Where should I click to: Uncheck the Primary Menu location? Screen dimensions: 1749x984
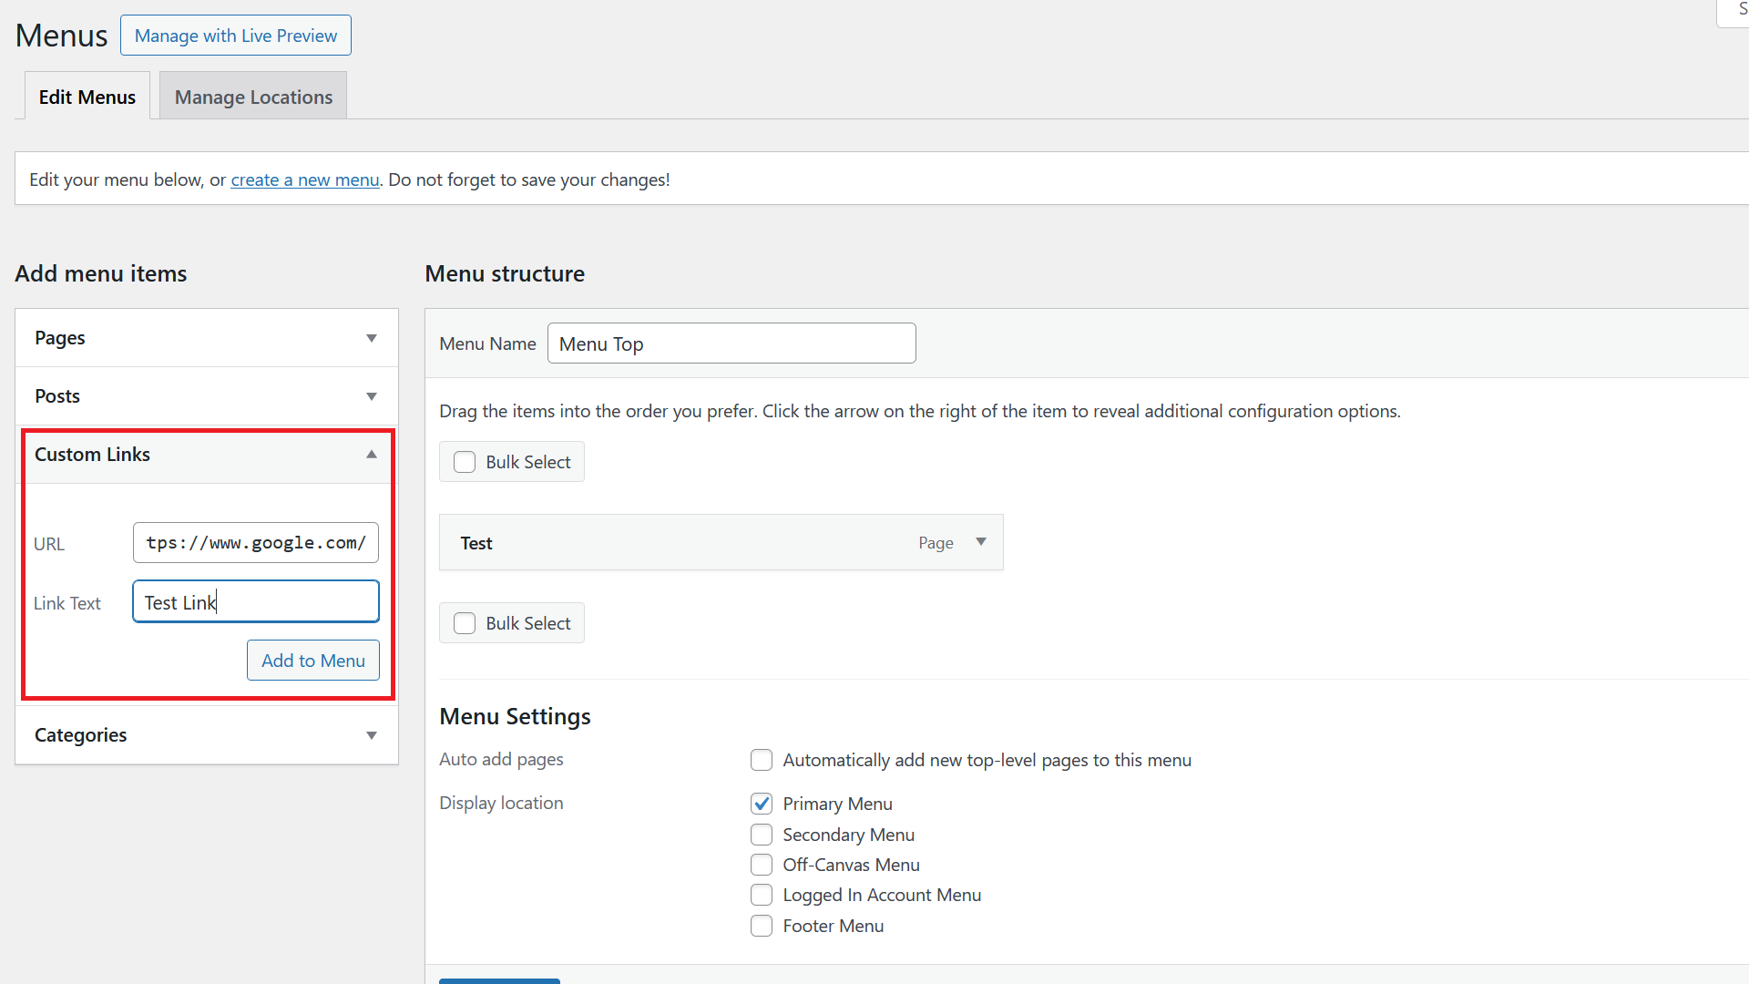762,804
